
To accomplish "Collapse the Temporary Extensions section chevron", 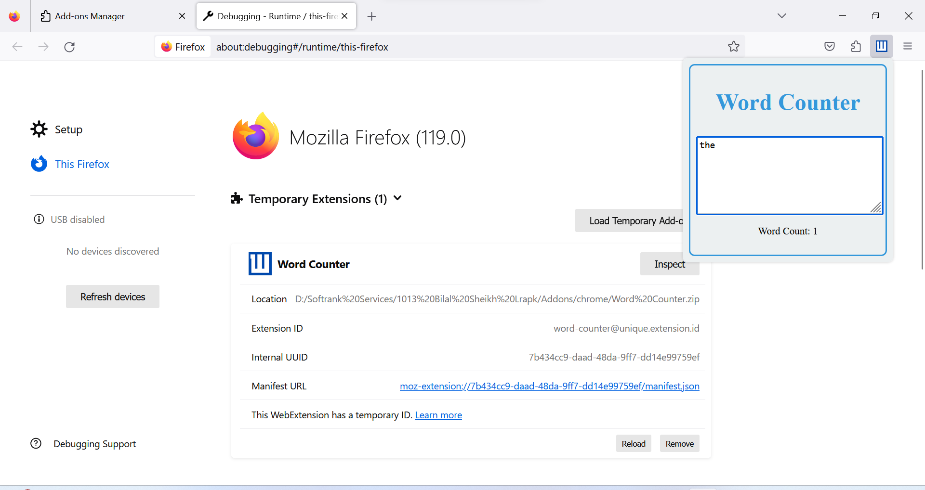I will (x=397, y=198).
